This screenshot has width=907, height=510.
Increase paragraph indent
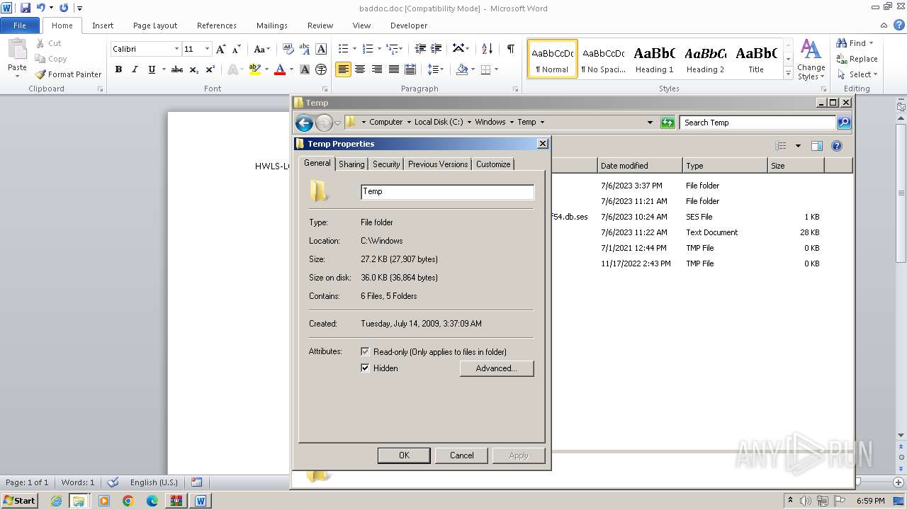(x=436, y=49)
